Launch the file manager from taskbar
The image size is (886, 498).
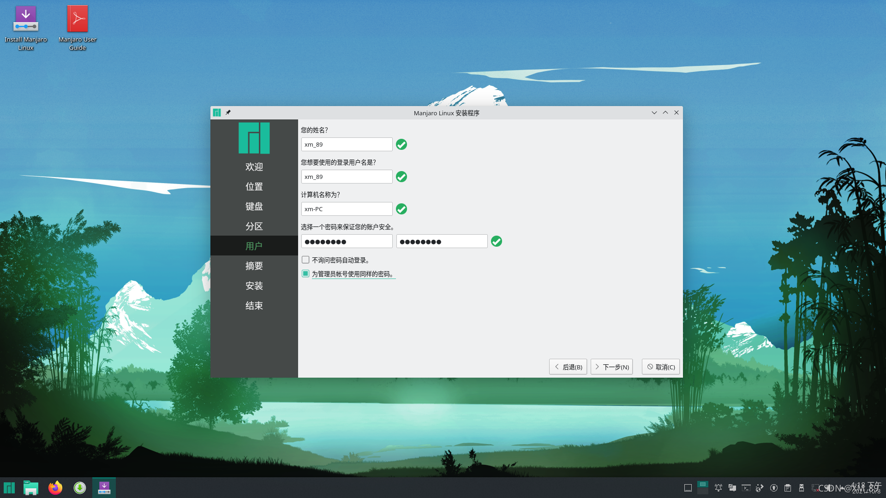pyautogui.click(x=31, y=488)
